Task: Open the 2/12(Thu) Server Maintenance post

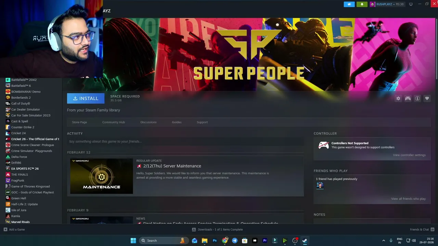Action: pos(172,166)
